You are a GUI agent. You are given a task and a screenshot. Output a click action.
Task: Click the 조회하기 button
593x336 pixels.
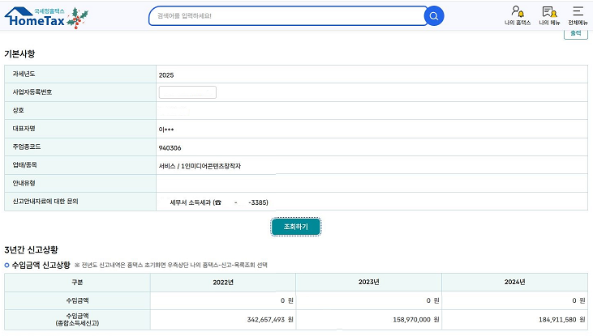coord(296,227)
